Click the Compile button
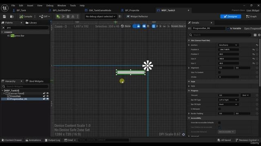The height and width of the screenshot is (146, 261). [x=26, y=17]
